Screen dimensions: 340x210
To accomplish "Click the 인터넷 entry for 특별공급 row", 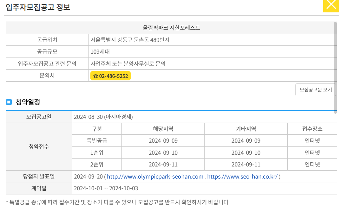I will tap(313, 140).
